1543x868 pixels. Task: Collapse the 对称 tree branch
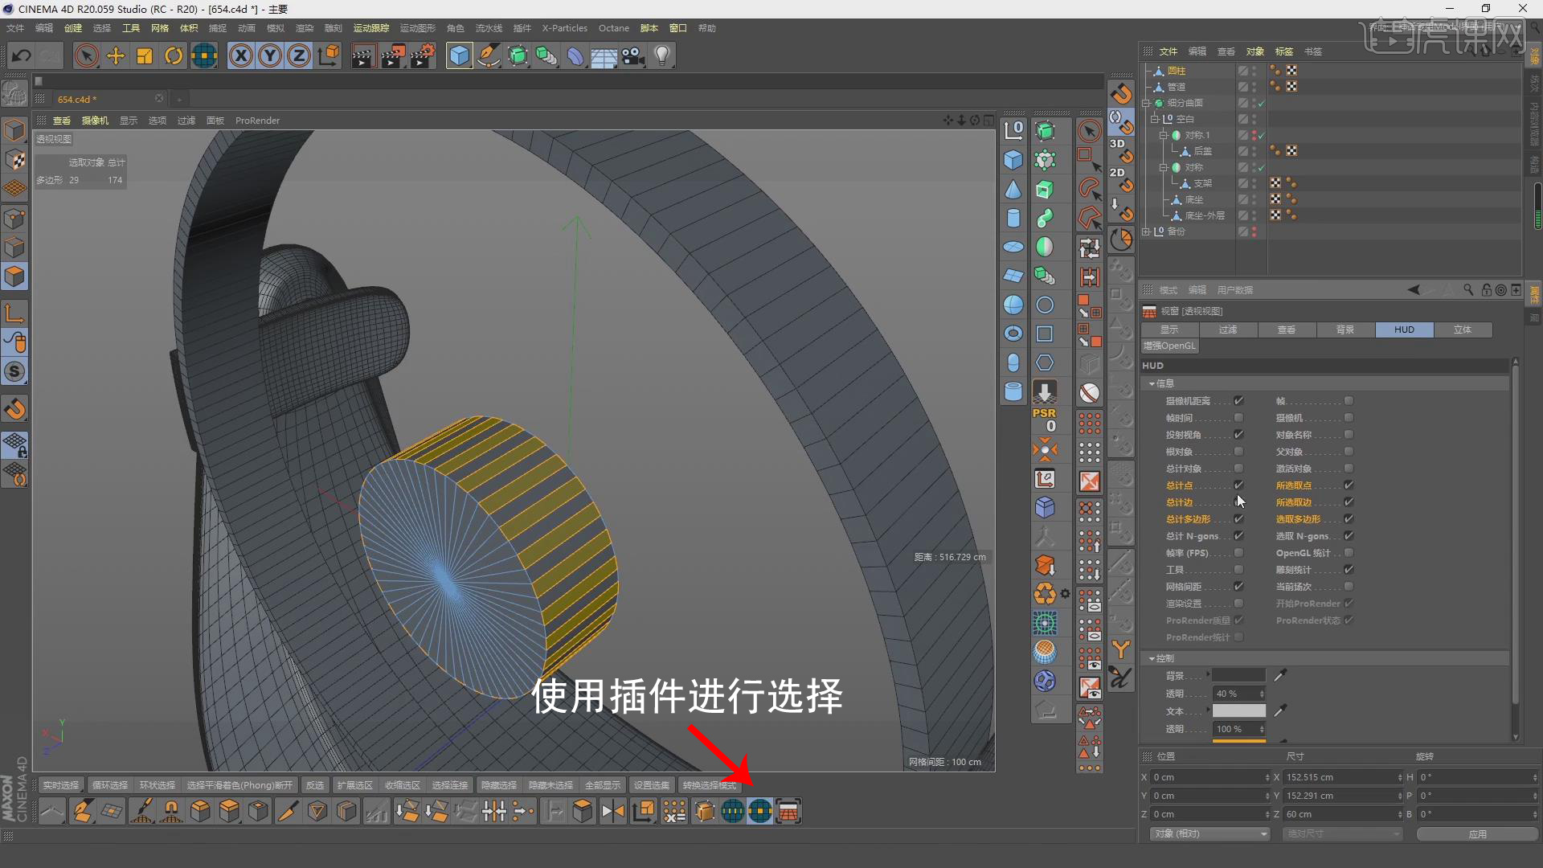[x=1164, y=167]
